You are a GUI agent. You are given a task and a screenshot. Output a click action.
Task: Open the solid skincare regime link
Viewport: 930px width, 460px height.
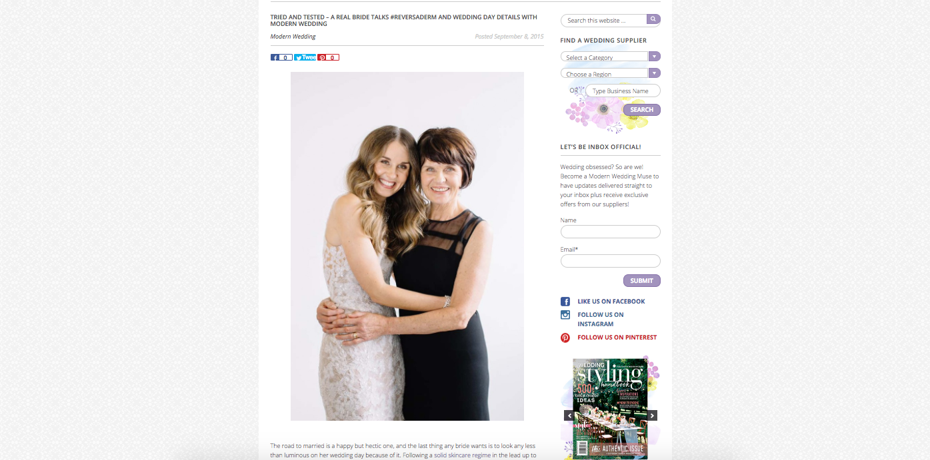[x=462, y=455]
